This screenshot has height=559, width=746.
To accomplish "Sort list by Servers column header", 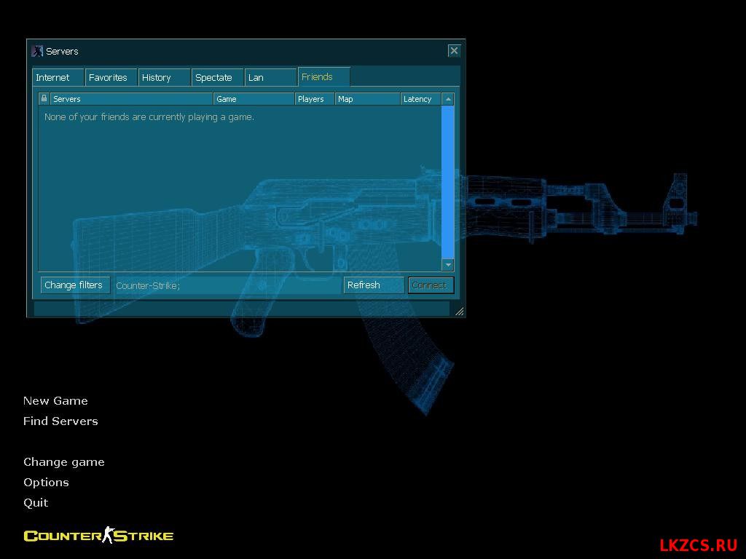I will pos(132,99).
